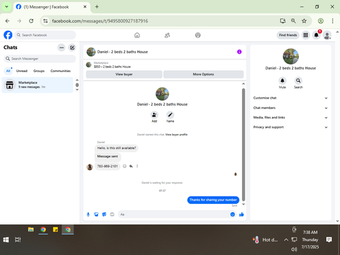Screen dimensions: 340x255
Task: Focus the Search Facebook field
Action: click(46, 35)
